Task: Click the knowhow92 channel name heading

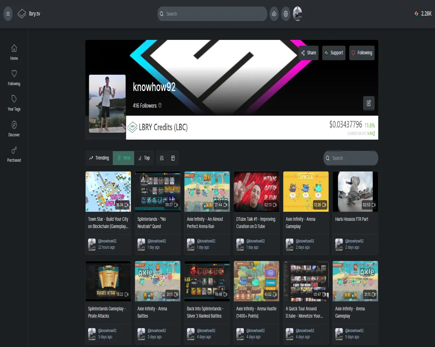Action: (154, 87)
